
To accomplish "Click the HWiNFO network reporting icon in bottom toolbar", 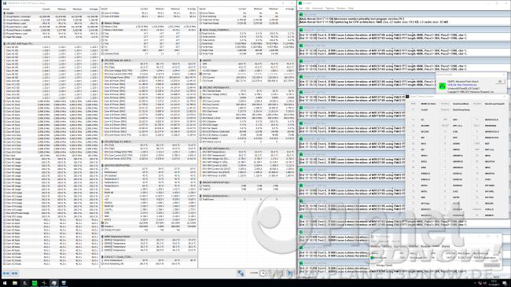I will coord(241,274).
